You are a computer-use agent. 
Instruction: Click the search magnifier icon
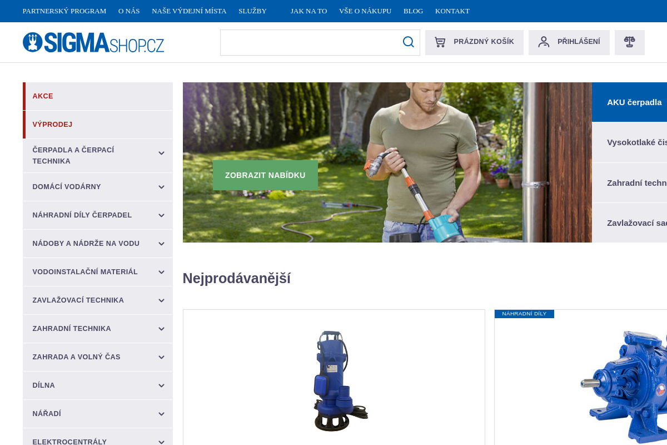(x=409, y=42)
